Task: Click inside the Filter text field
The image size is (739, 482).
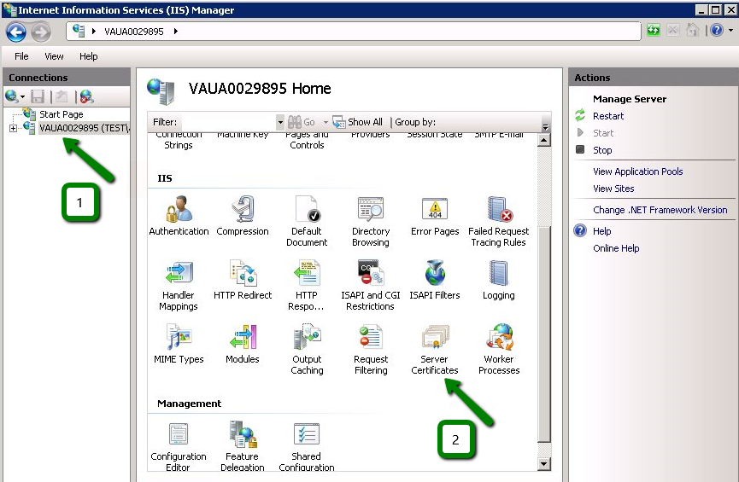Action: pos(228,122)
